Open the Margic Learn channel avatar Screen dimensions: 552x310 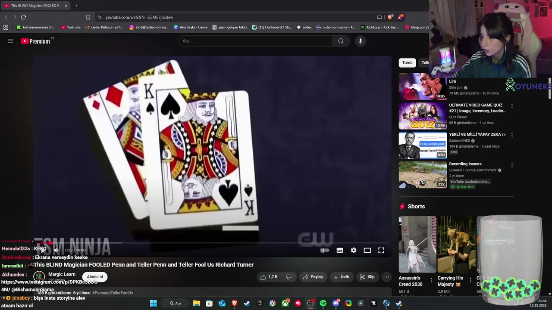tap(39, 276)
